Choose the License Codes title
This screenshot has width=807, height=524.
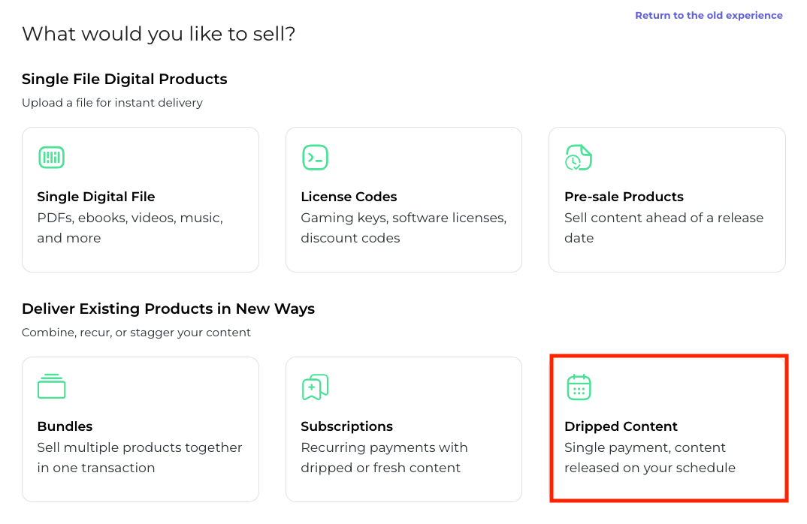click(x=349, y=197)
